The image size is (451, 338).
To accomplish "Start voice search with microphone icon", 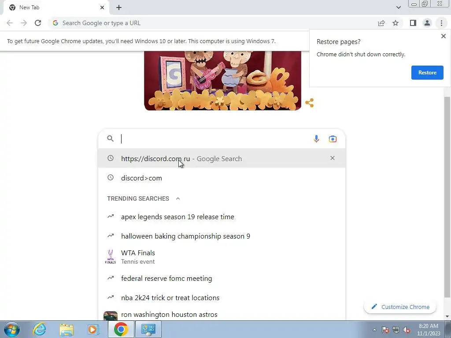I will [x=316, y=139].
